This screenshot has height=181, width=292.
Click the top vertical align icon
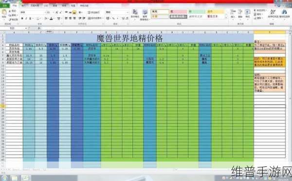(x=66, y=12)
